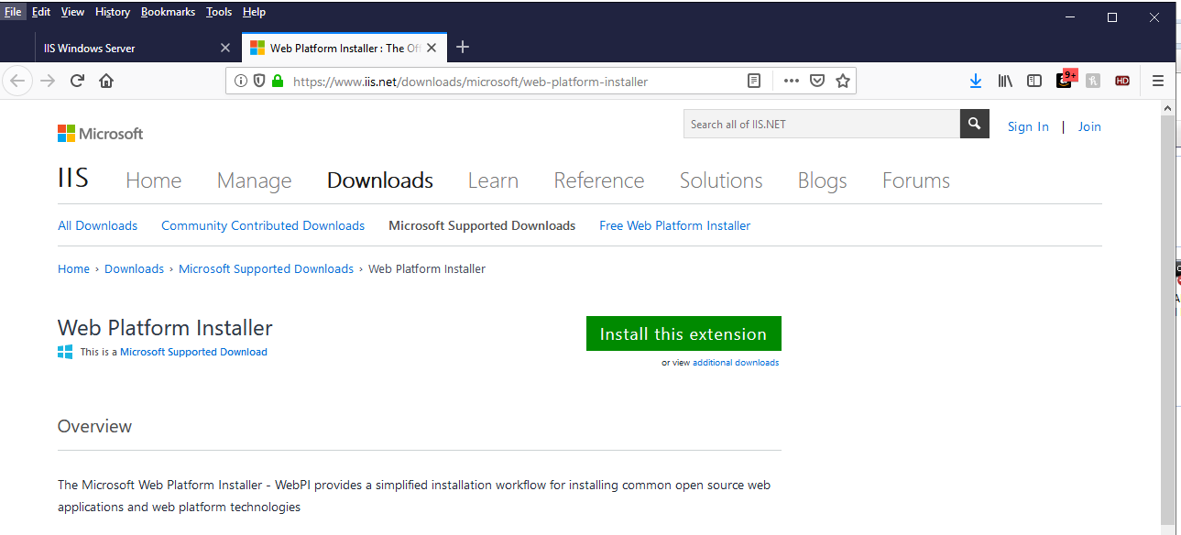The image size is (1181, 535).
Task: Open the Solutions section
Action: click(x=721, y=180)
